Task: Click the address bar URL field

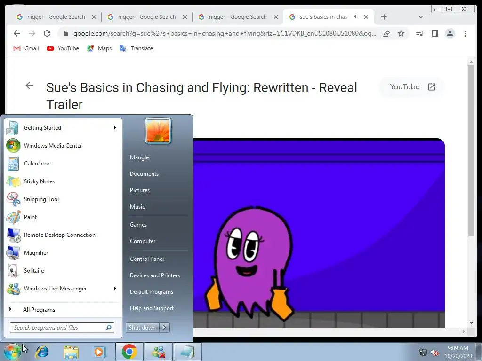Action: coord(225,33)
